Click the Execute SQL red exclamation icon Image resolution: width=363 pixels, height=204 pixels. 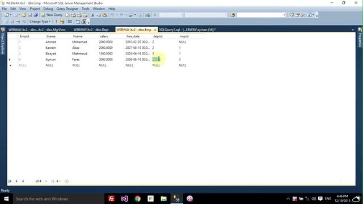click(x=56, y=22)
